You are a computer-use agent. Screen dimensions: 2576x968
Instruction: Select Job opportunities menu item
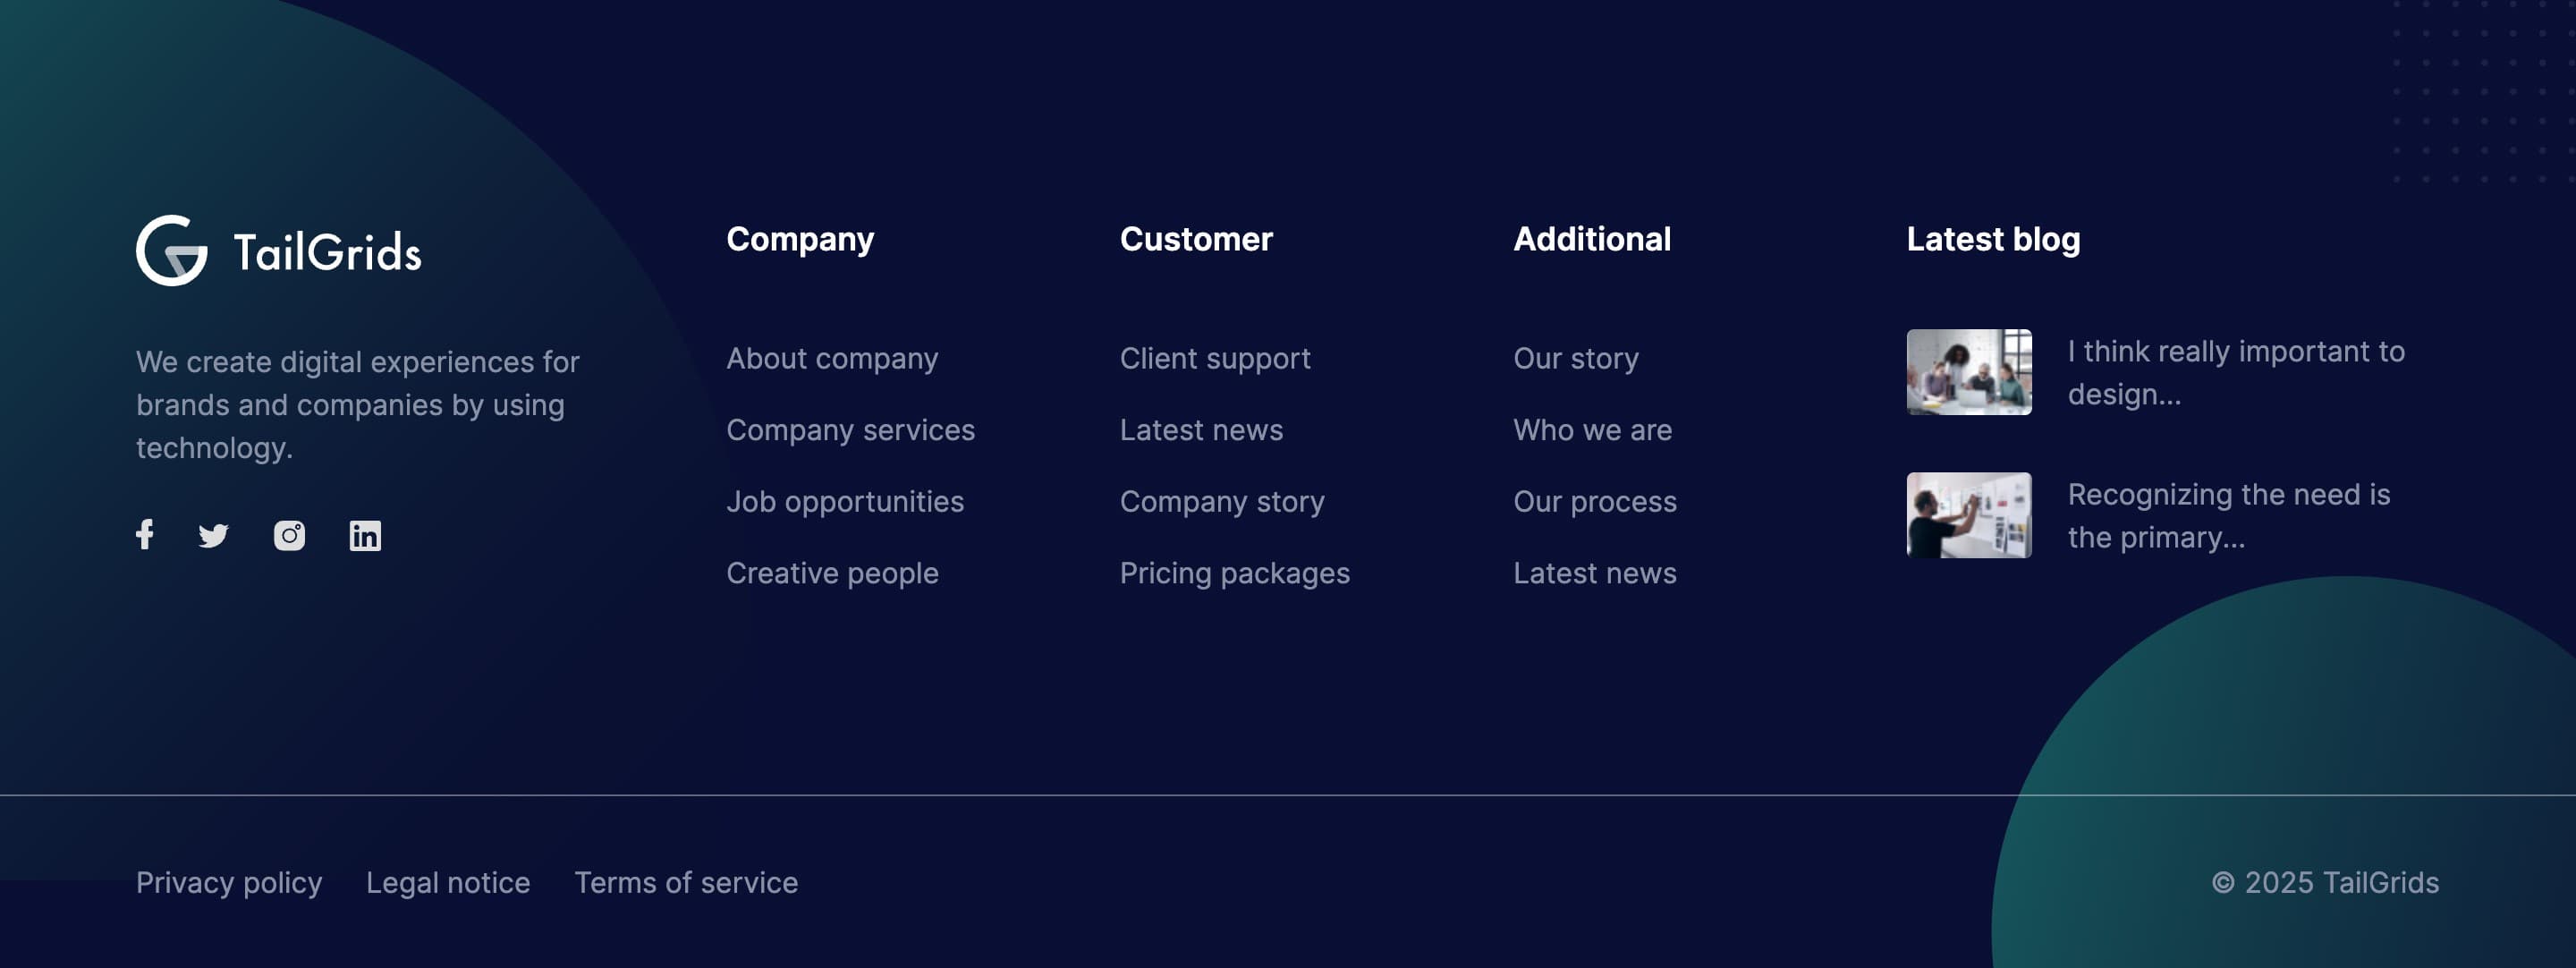coord(844,501)
